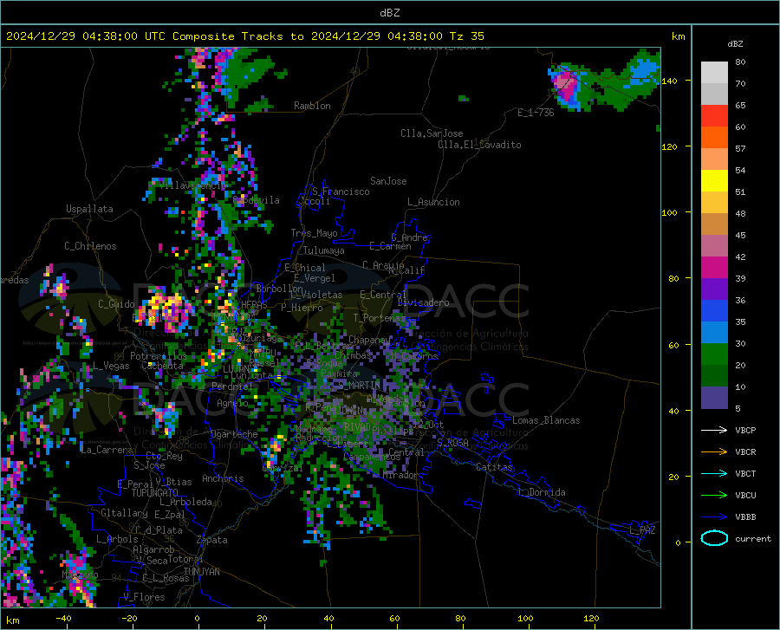Pick the bright green 20-30 dBZ swatch
Viewport: 780px width, 630px height.
click(714, 354)
